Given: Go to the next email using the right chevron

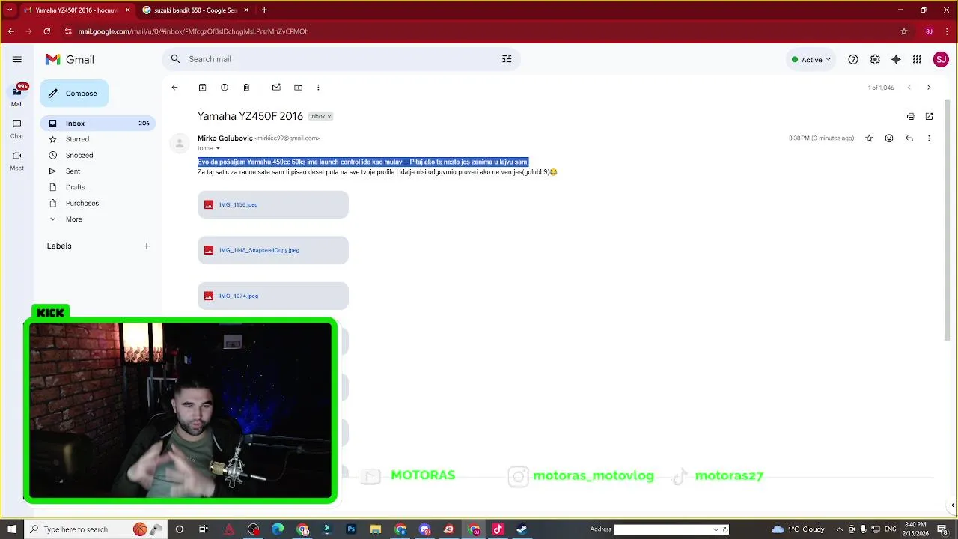Looking at the screenshot, I should coord(929,88).
